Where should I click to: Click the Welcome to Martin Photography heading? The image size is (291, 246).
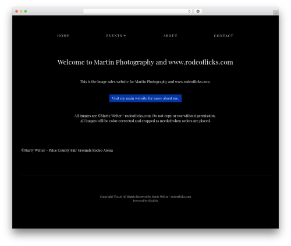[145, 62]
